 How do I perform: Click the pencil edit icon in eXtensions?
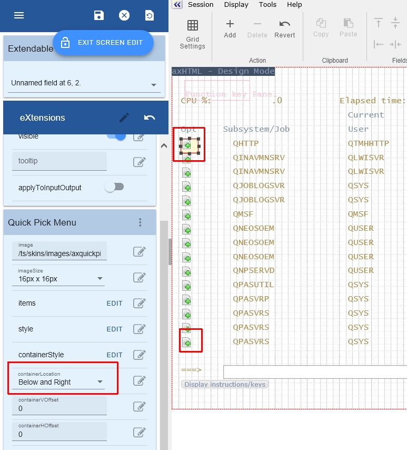click(x=124, y=118)
